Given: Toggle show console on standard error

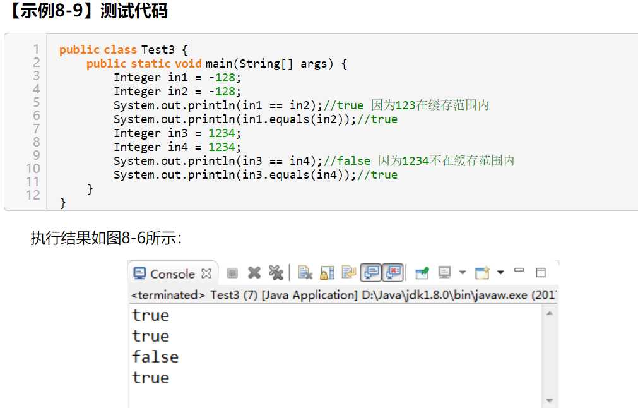Looking at the screenshot, I should pyautogui.click(x=393, y=272).
